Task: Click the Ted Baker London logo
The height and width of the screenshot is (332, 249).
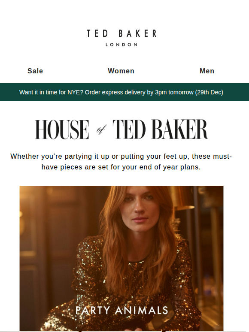Action: pos(121,38)
